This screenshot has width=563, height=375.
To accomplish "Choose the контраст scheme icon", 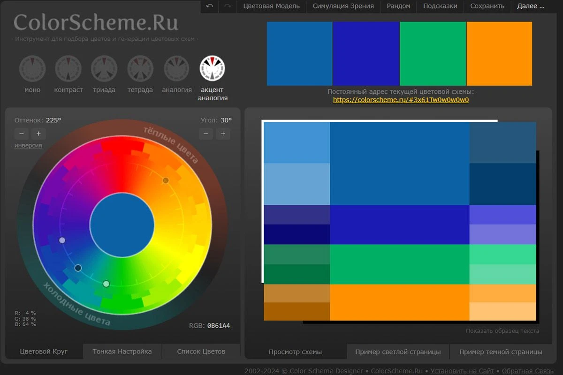I will [x=68, y=68].
